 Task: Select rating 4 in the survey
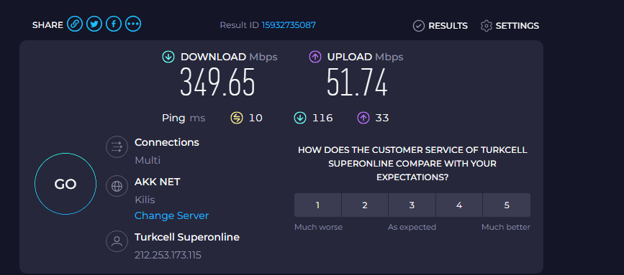click(459, 205)
